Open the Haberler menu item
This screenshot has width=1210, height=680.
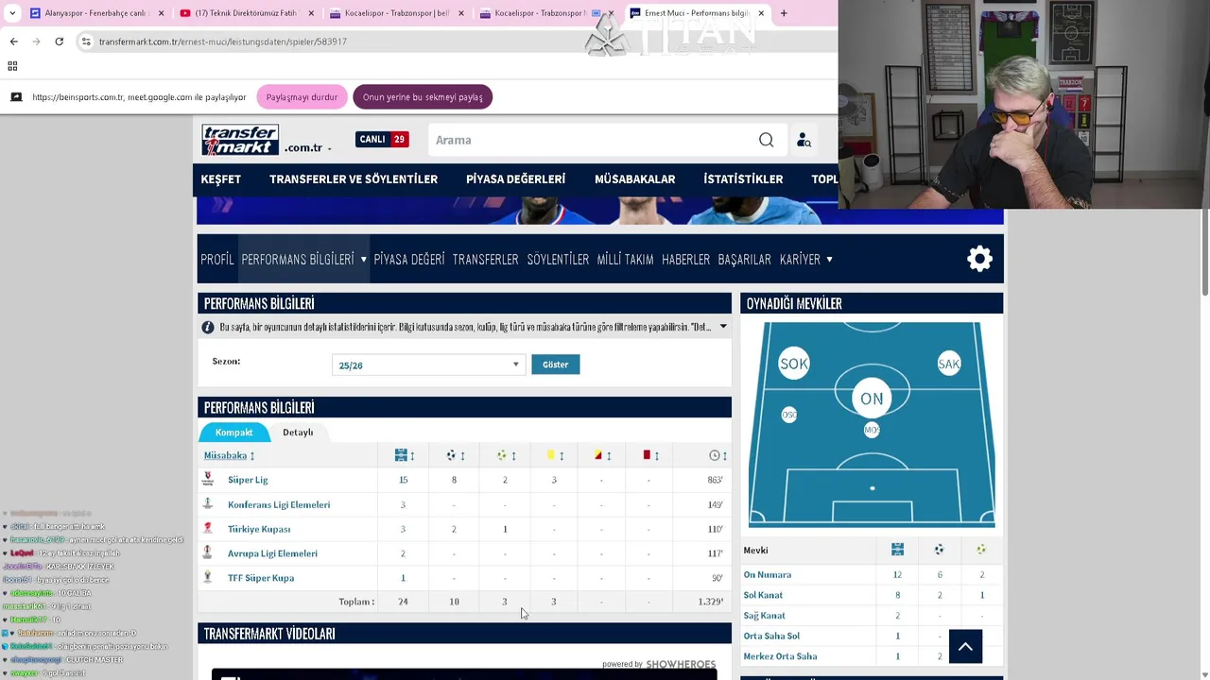click(685, 259)
